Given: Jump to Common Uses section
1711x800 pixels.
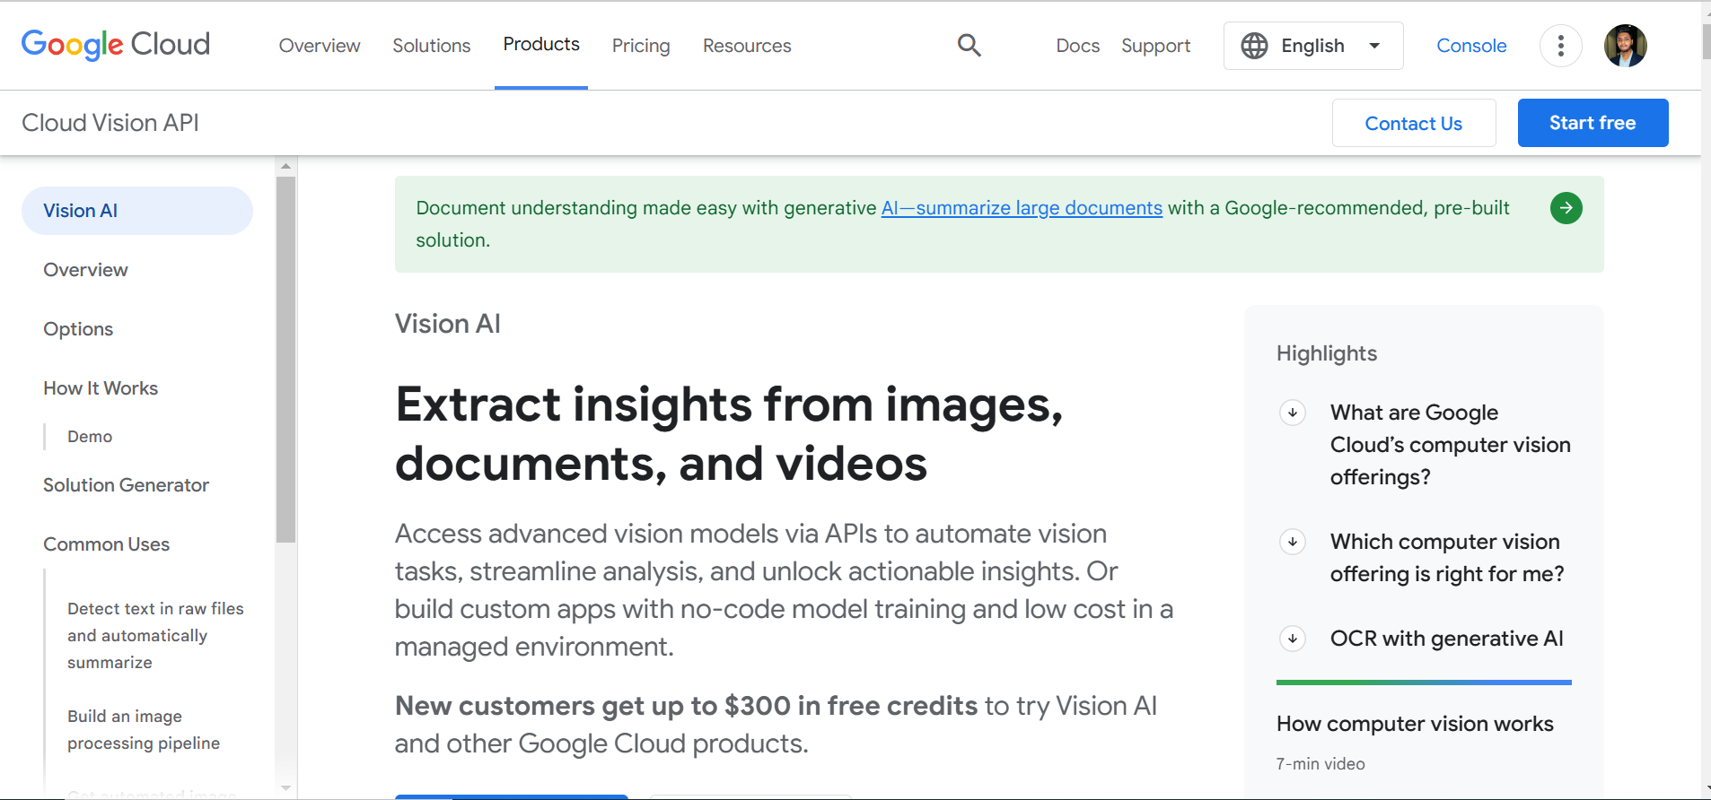Looking at the screenshot, I should [x=106, y=544].
